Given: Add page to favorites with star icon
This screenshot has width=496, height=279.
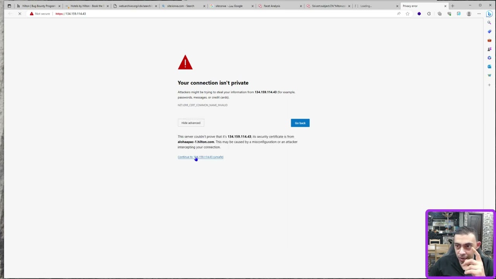Looking at the screenshot, I should click(x=407, y=14).
